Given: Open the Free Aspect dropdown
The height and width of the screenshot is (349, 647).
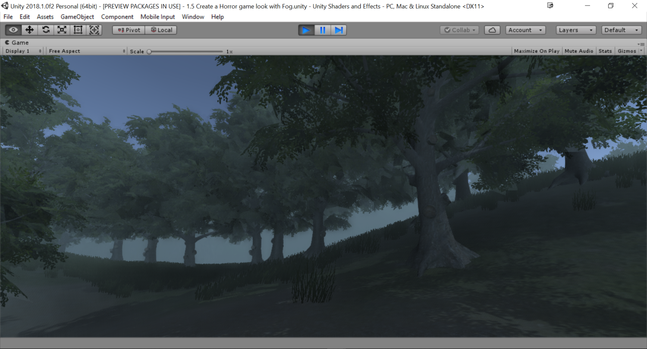Looking at the screenshot, I should coord(87,51).
